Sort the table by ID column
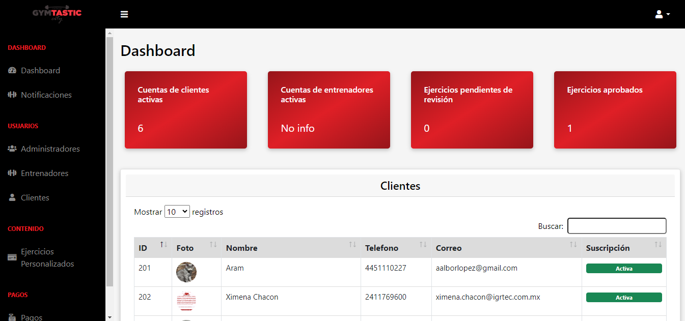The width and height of the screenshot is (685, 321). pyautogui.click(x=153, y=248)
